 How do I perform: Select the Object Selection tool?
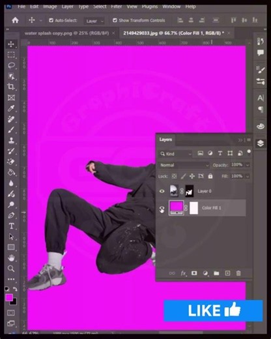point(11,76)
